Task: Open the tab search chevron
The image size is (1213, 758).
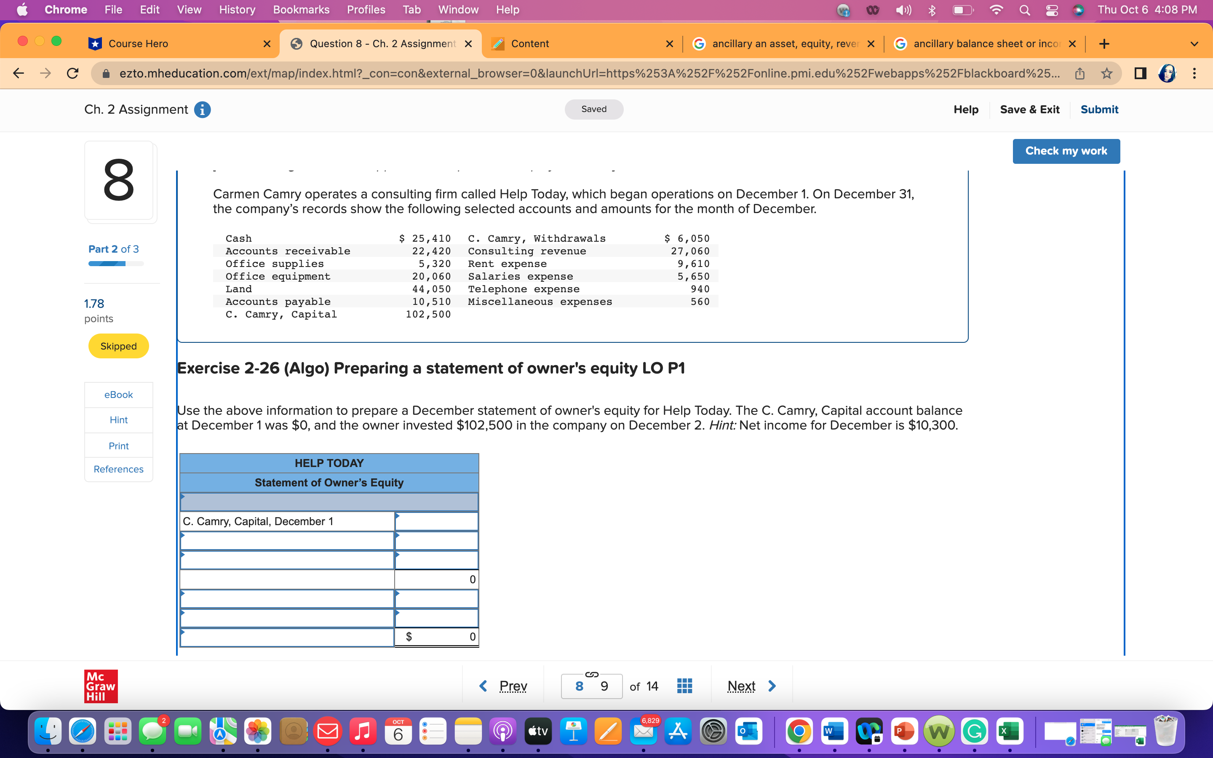Action: click(1194, 44)
